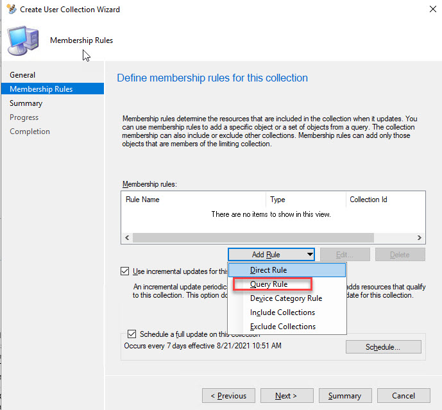
Task: Pick Include Collections from the menu
Action: (x=283, y=312)
